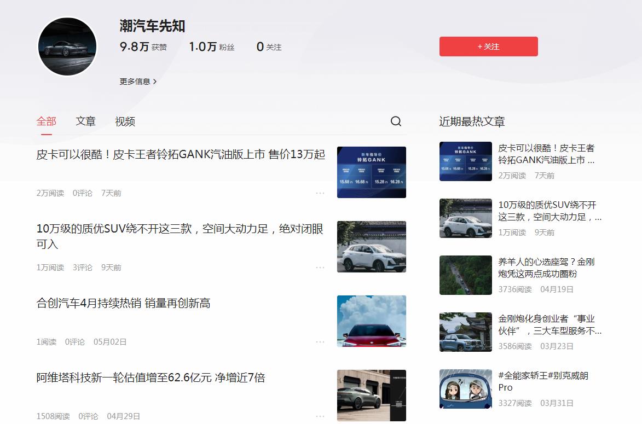
Task: Click 3736阅读 under 养羊人 sidebar article
Action: 515,289
